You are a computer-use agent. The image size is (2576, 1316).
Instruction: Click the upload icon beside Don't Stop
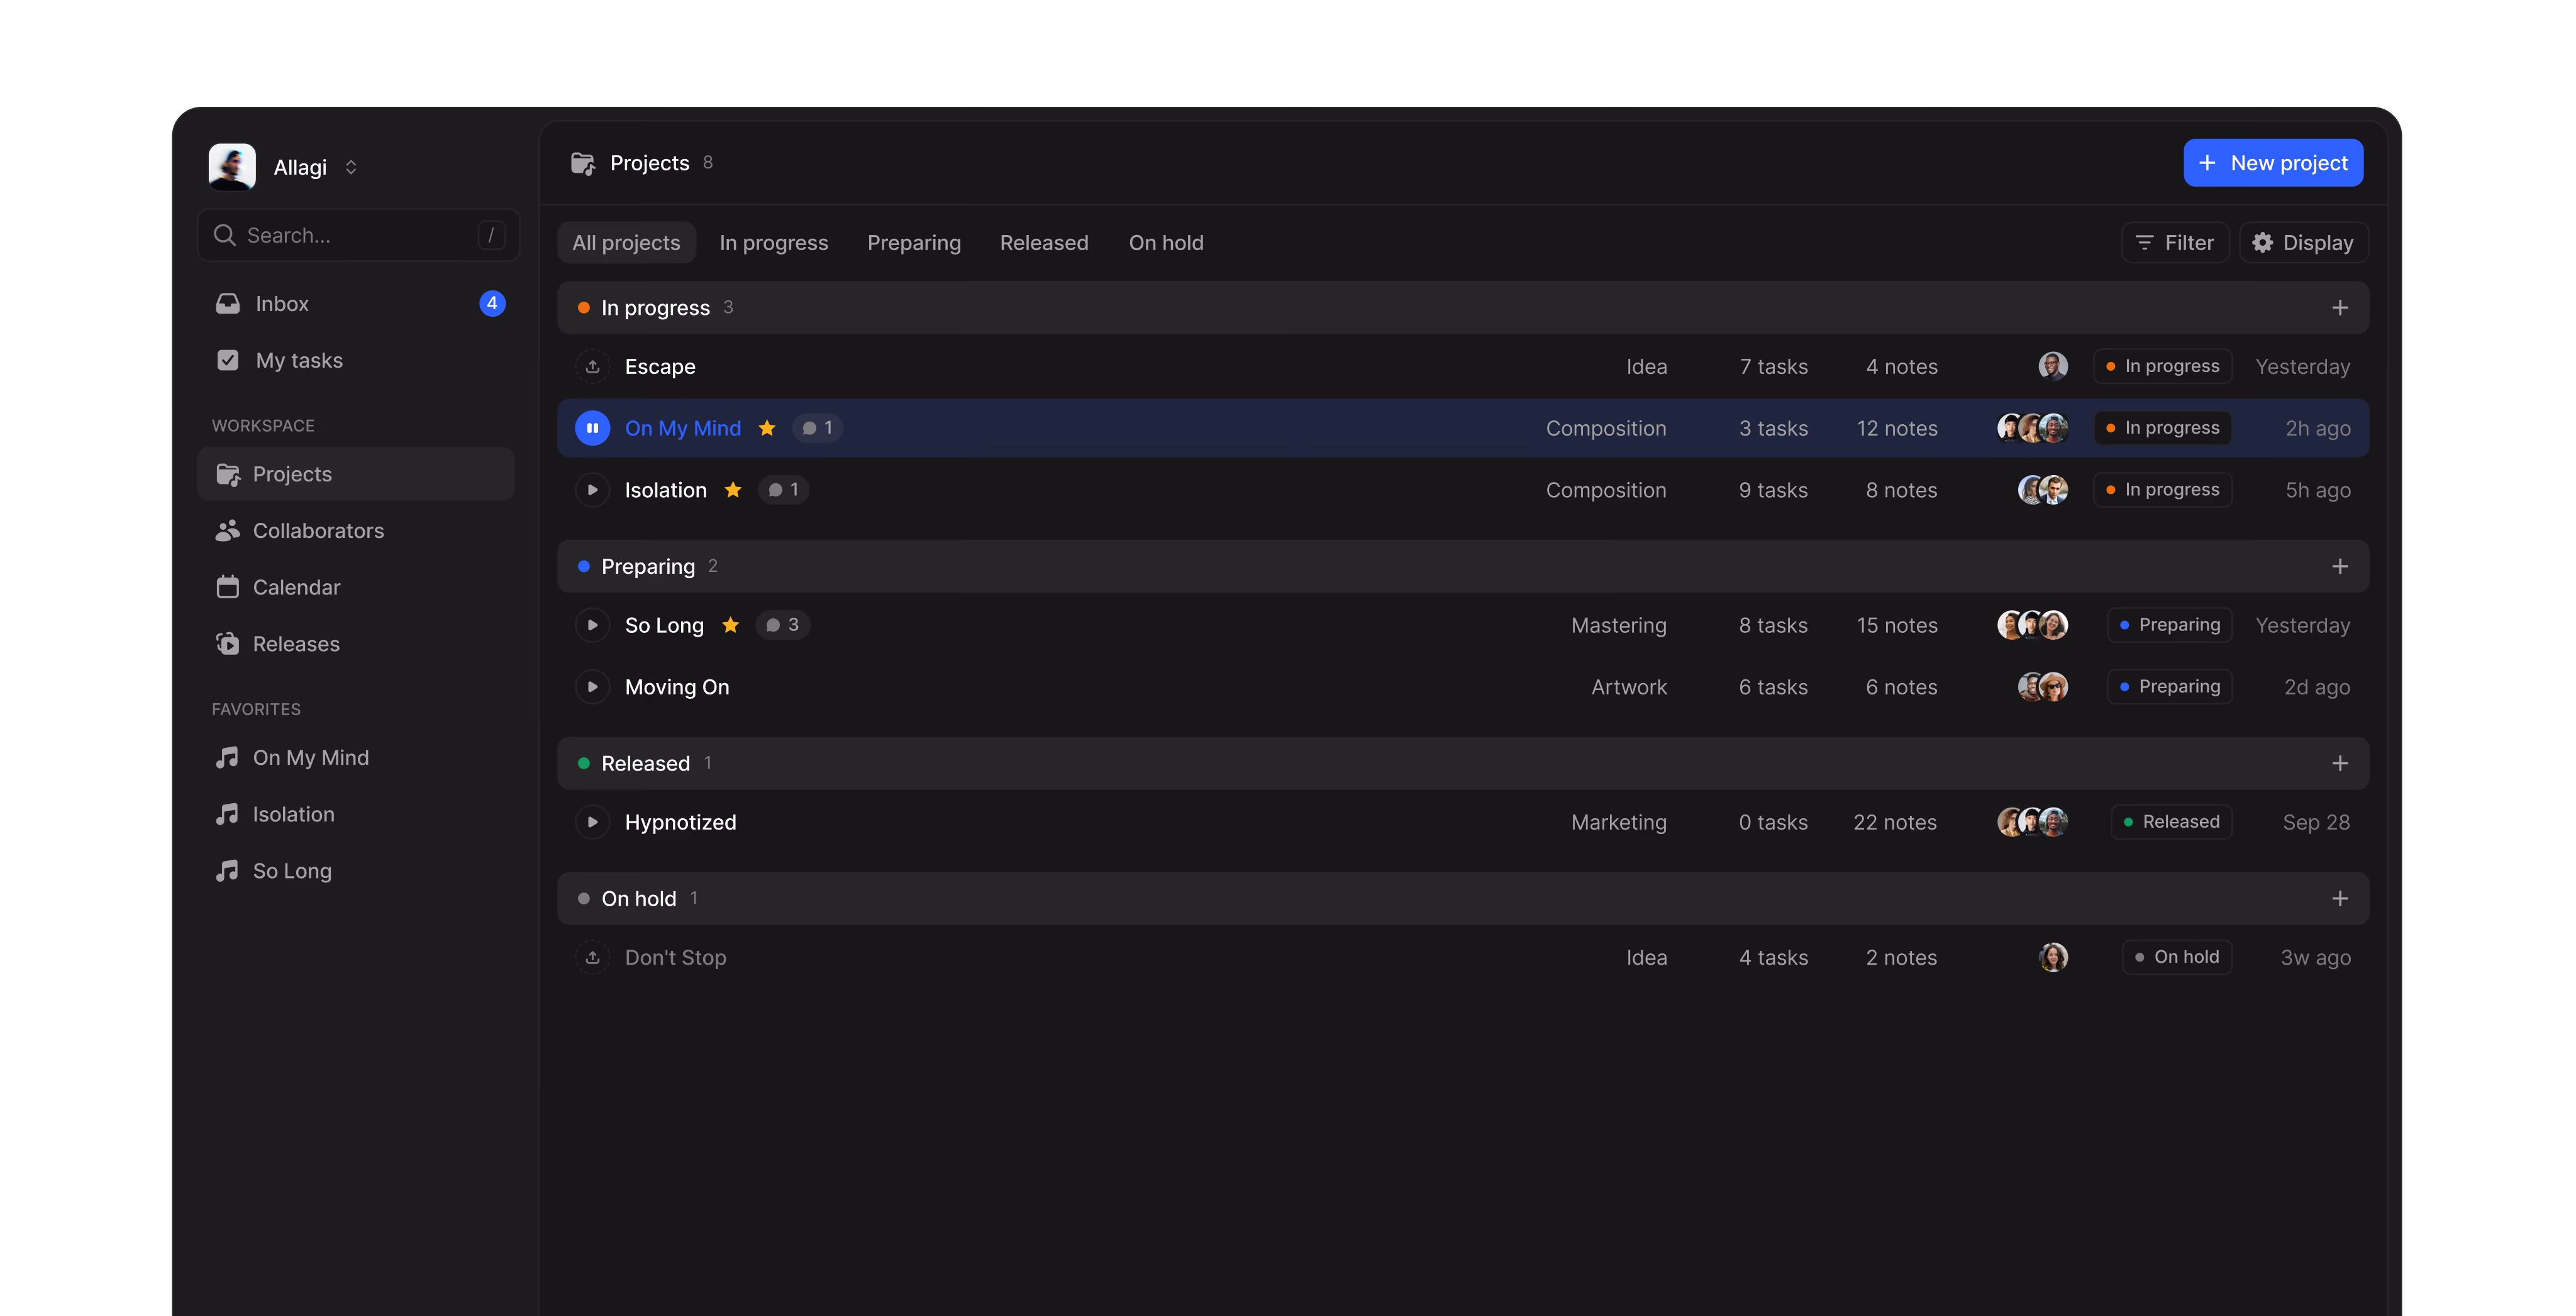592,957
